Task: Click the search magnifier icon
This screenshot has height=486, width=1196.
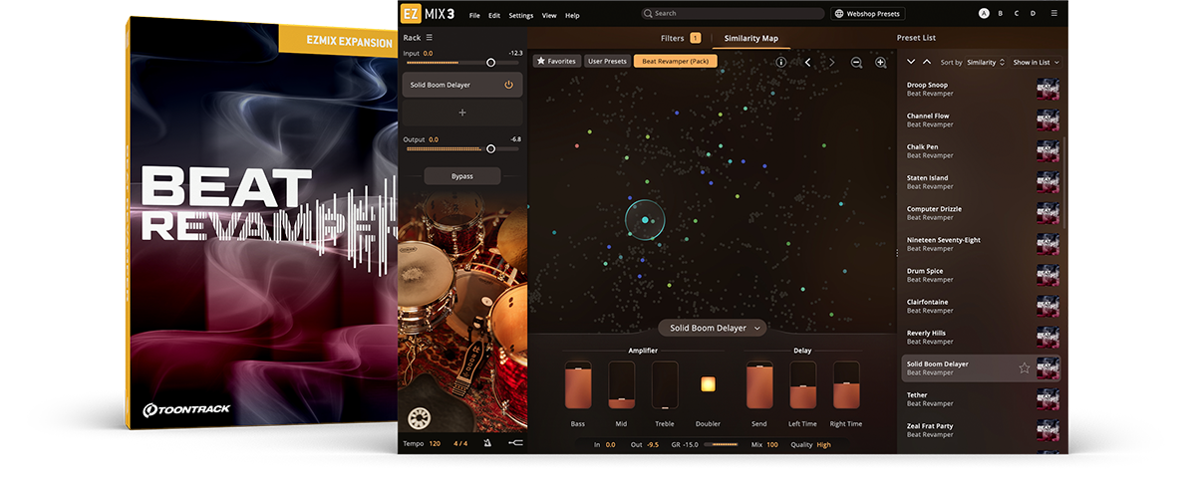Action: (x=648, y=14)
